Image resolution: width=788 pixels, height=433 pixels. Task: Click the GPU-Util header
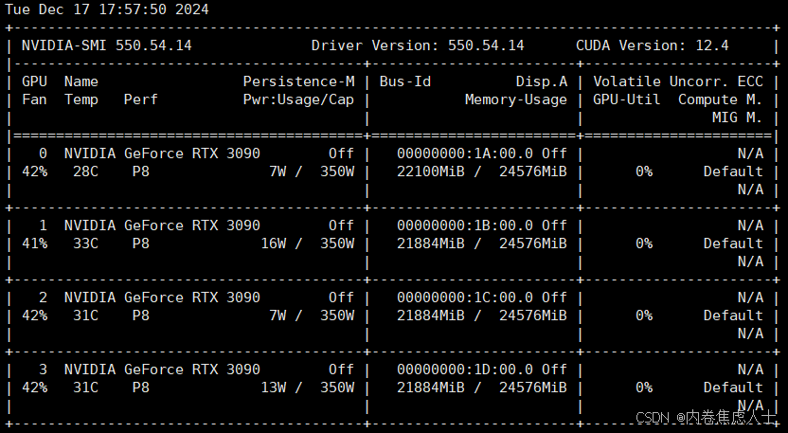click(x=627, y=99)
